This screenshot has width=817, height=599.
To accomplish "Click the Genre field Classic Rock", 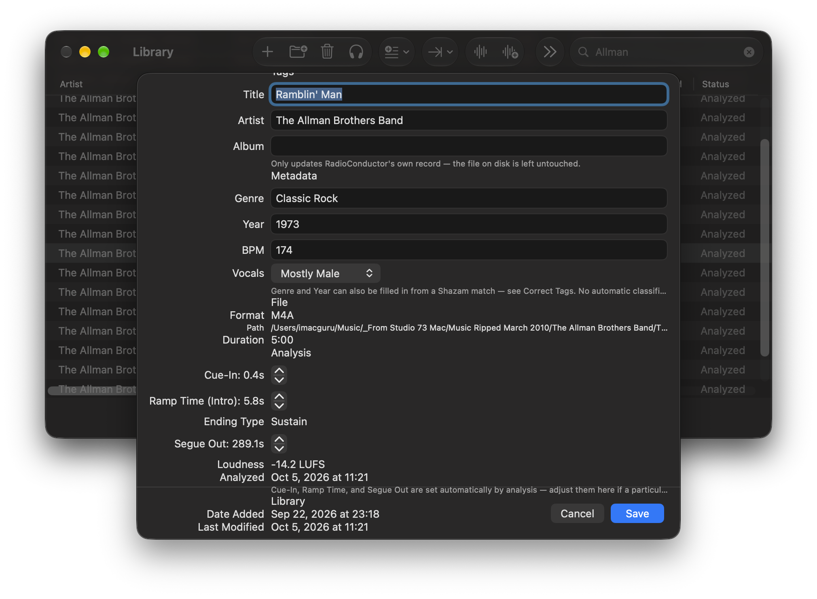I will (469, 198).
